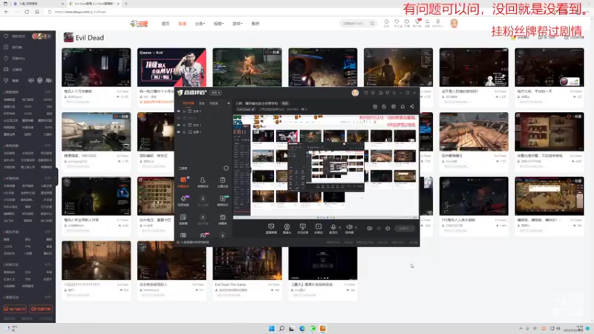594x334 pixels.
Task: Toggle eye visibility for 文本3 source
Action: coord(178,111)
